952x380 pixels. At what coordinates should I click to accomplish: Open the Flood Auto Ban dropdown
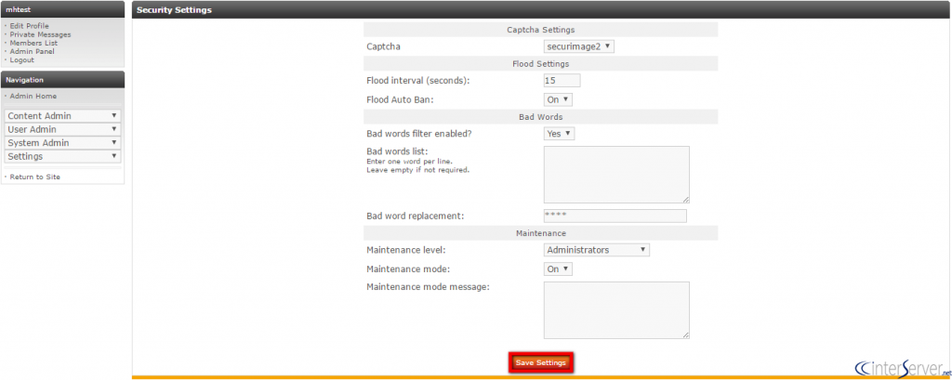558,98
